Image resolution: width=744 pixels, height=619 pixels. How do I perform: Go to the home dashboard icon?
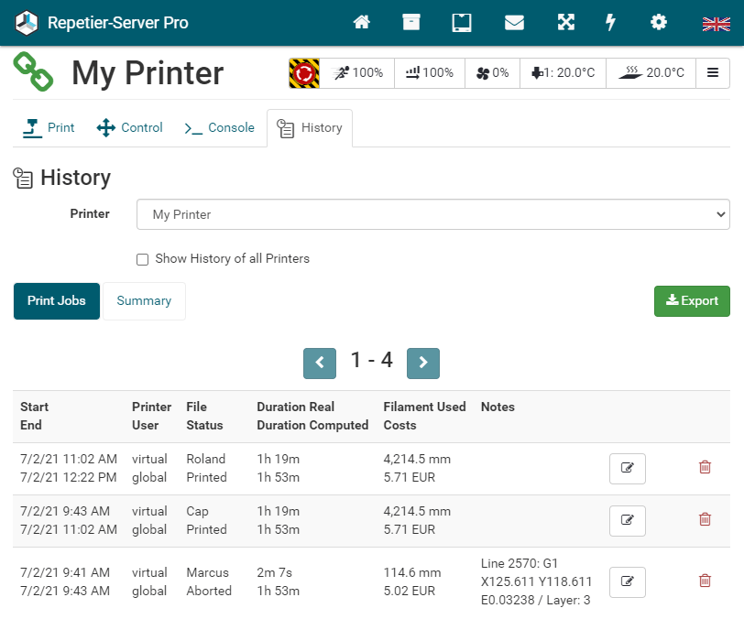[362, 22]
